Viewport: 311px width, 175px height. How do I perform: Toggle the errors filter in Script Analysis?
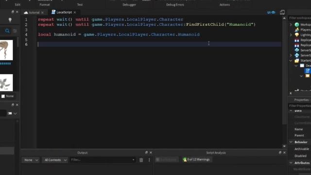click(167, 159)
